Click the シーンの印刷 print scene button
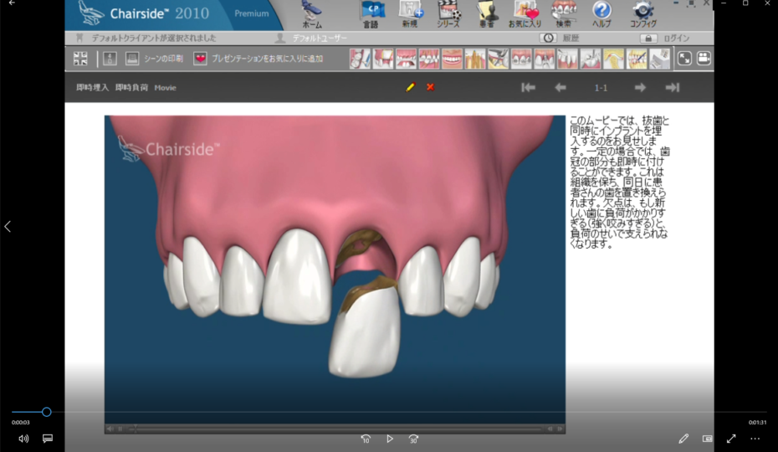 (x=154, y=59)
